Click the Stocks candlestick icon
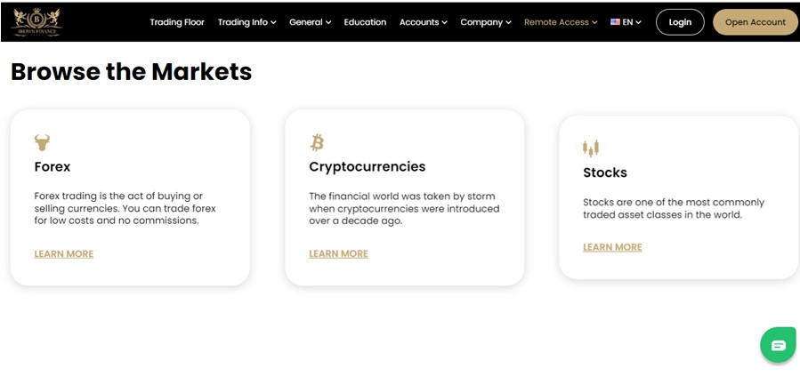 click(x=591, y=148)
